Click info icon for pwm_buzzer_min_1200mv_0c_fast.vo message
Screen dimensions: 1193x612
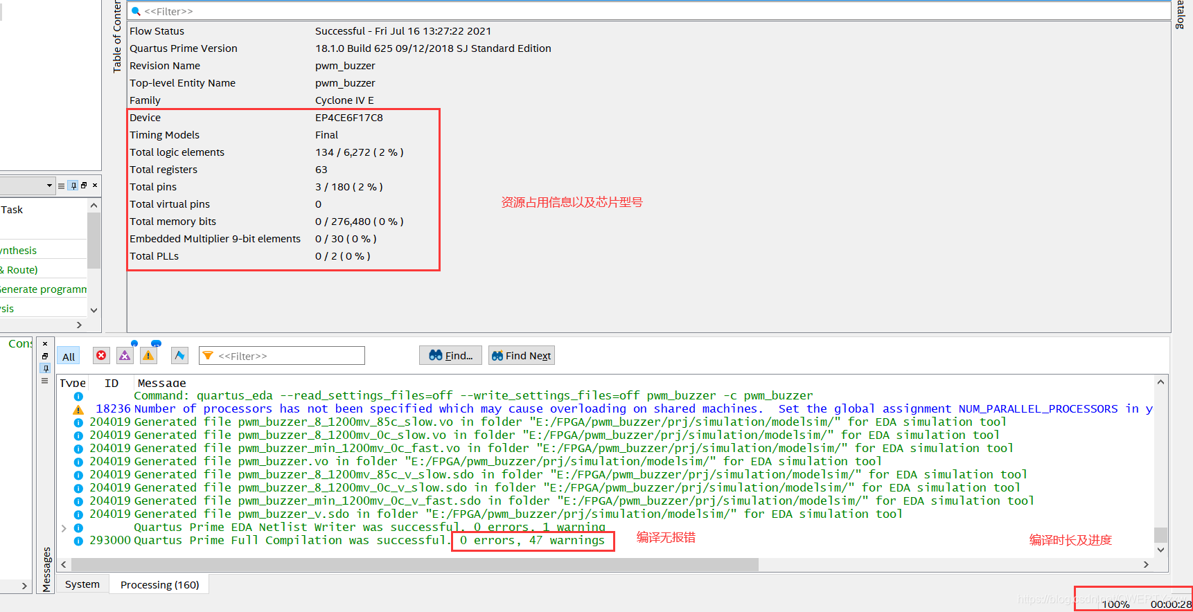click(78, 449)
